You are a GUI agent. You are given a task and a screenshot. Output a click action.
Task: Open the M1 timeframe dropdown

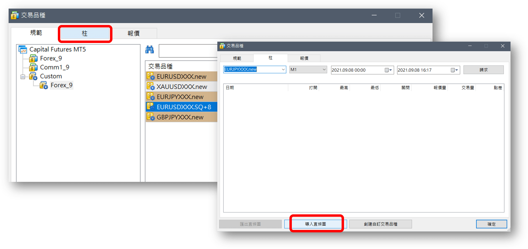tap(324, 70)
